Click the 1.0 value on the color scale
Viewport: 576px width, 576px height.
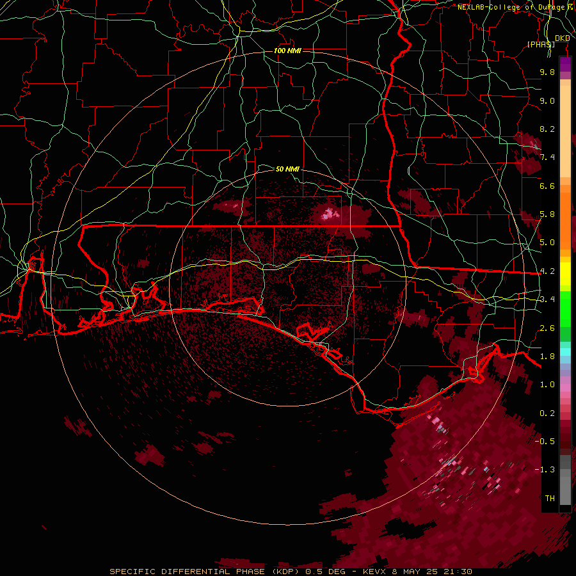[547, 385]
